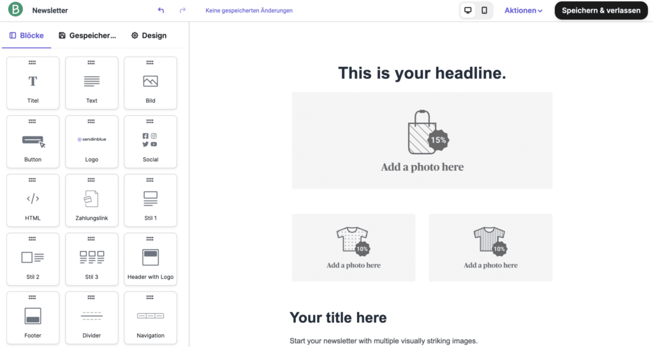Switch to mobile preview mode

pos(485,11)
